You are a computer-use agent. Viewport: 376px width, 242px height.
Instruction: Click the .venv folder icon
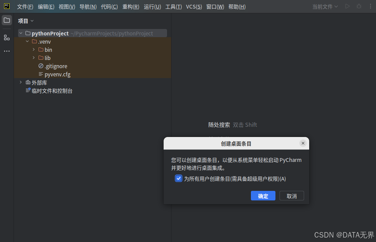coord(34,41)
